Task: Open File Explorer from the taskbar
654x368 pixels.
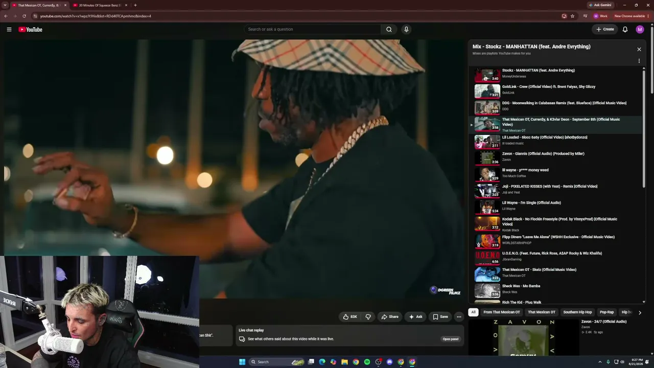Action: [344, 362]
